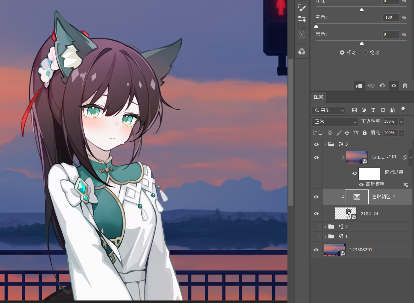This screenshot has height=303, width=414.
Task: Open the 不透明度 opacity dropdown arrow
Action: pyautogui.click(x=401, y=122)
